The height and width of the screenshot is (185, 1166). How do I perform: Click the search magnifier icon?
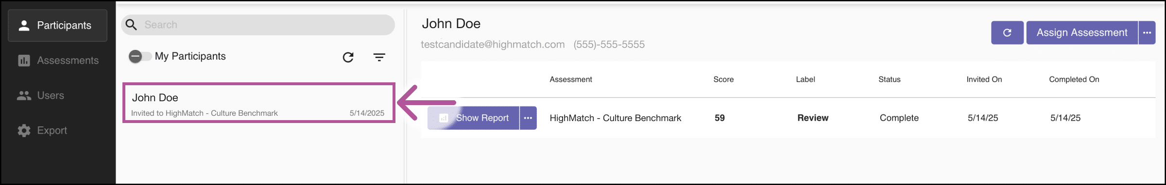[x=131, y=25]
